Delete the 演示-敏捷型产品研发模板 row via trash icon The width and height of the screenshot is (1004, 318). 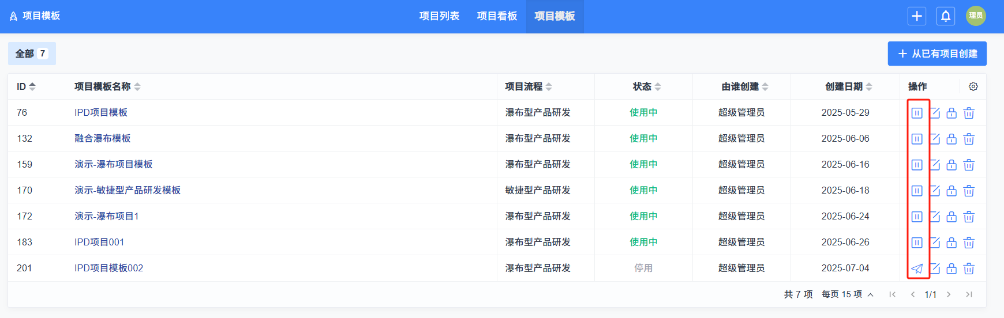tap(969, 191)
